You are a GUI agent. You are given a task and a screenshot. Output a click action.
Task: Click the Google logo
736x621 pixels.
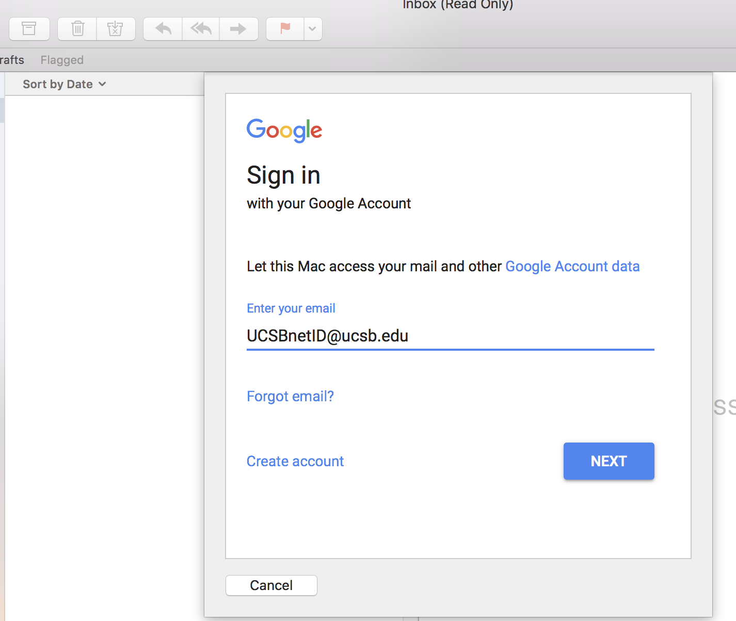[284, 130]
